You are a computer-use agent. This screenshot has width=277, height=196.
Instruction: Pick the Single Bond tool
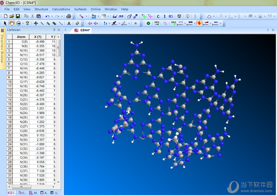coord(42,23)
